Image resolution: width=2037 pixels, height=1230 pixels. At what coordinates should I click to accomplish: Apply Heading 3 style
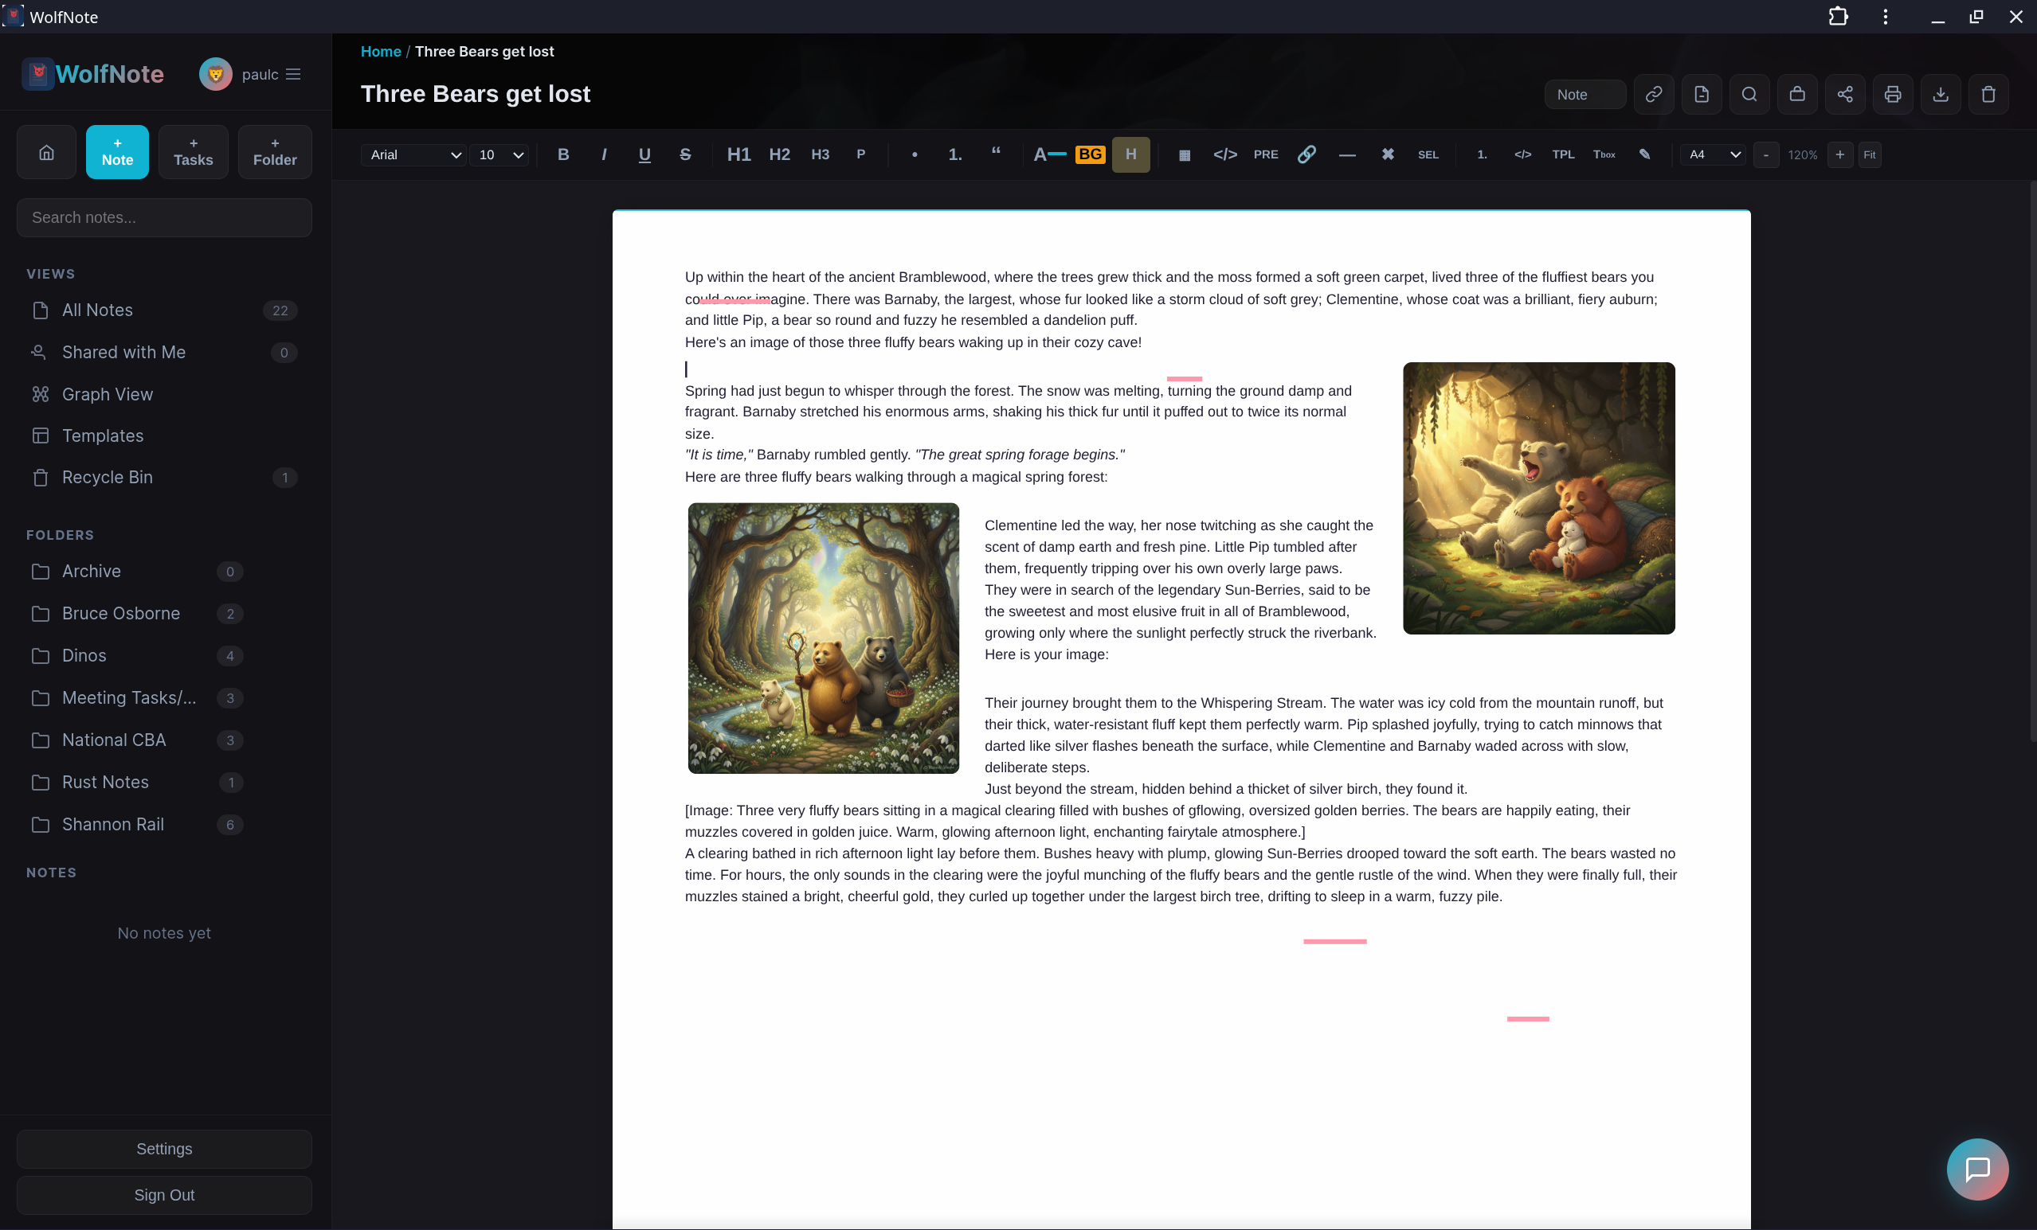coord(819,154)
